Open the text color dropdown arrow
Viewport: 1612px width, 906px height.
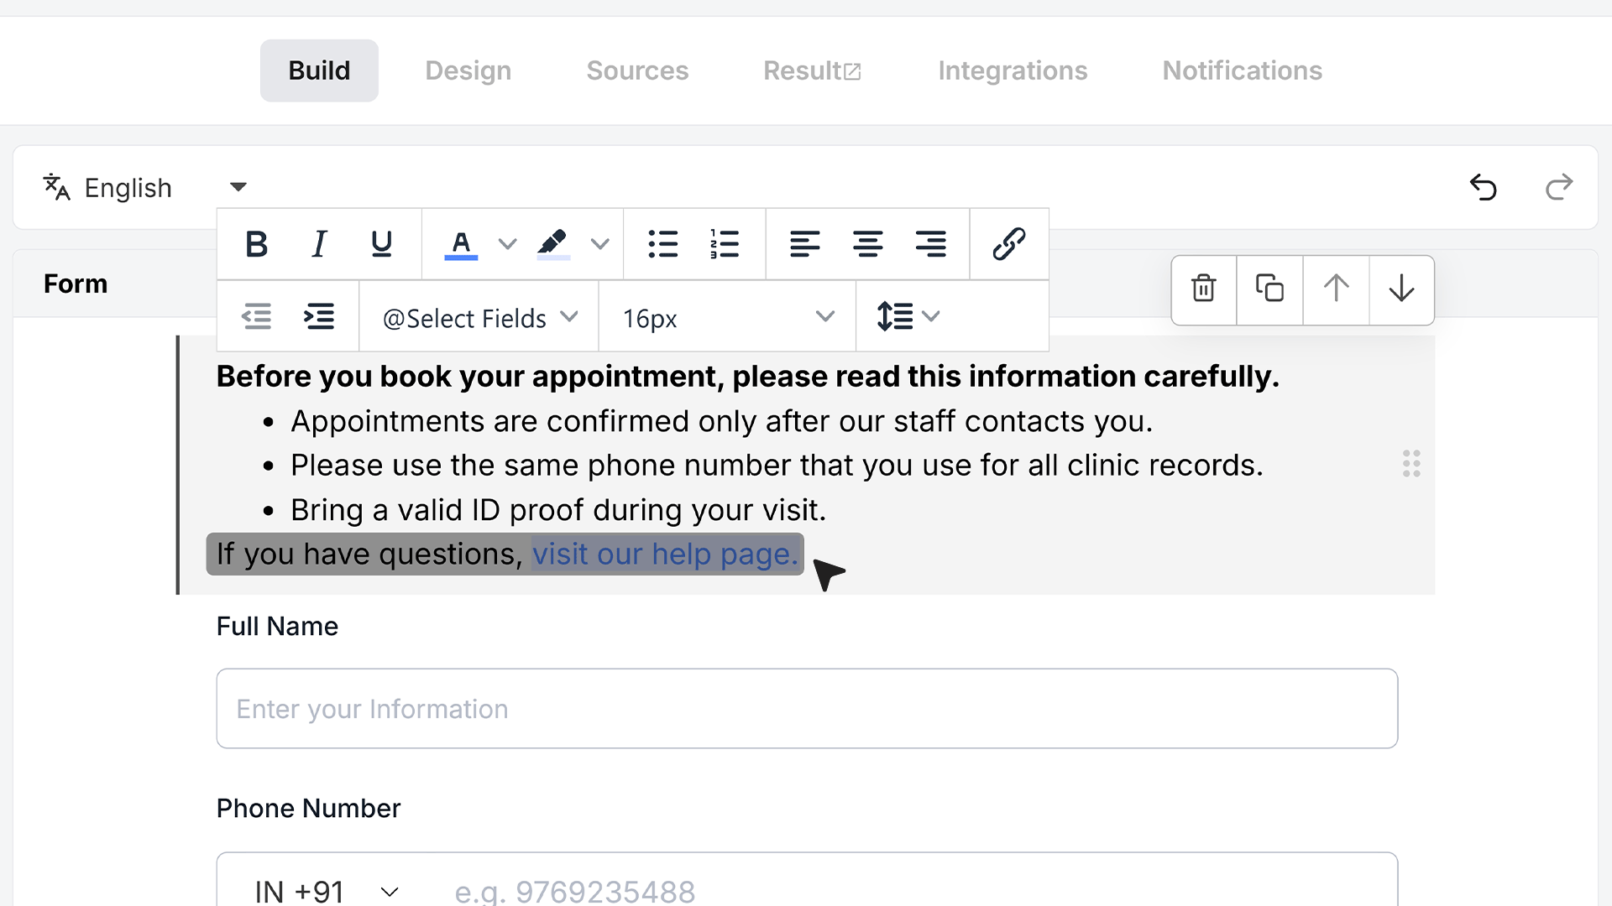point(507,244)
